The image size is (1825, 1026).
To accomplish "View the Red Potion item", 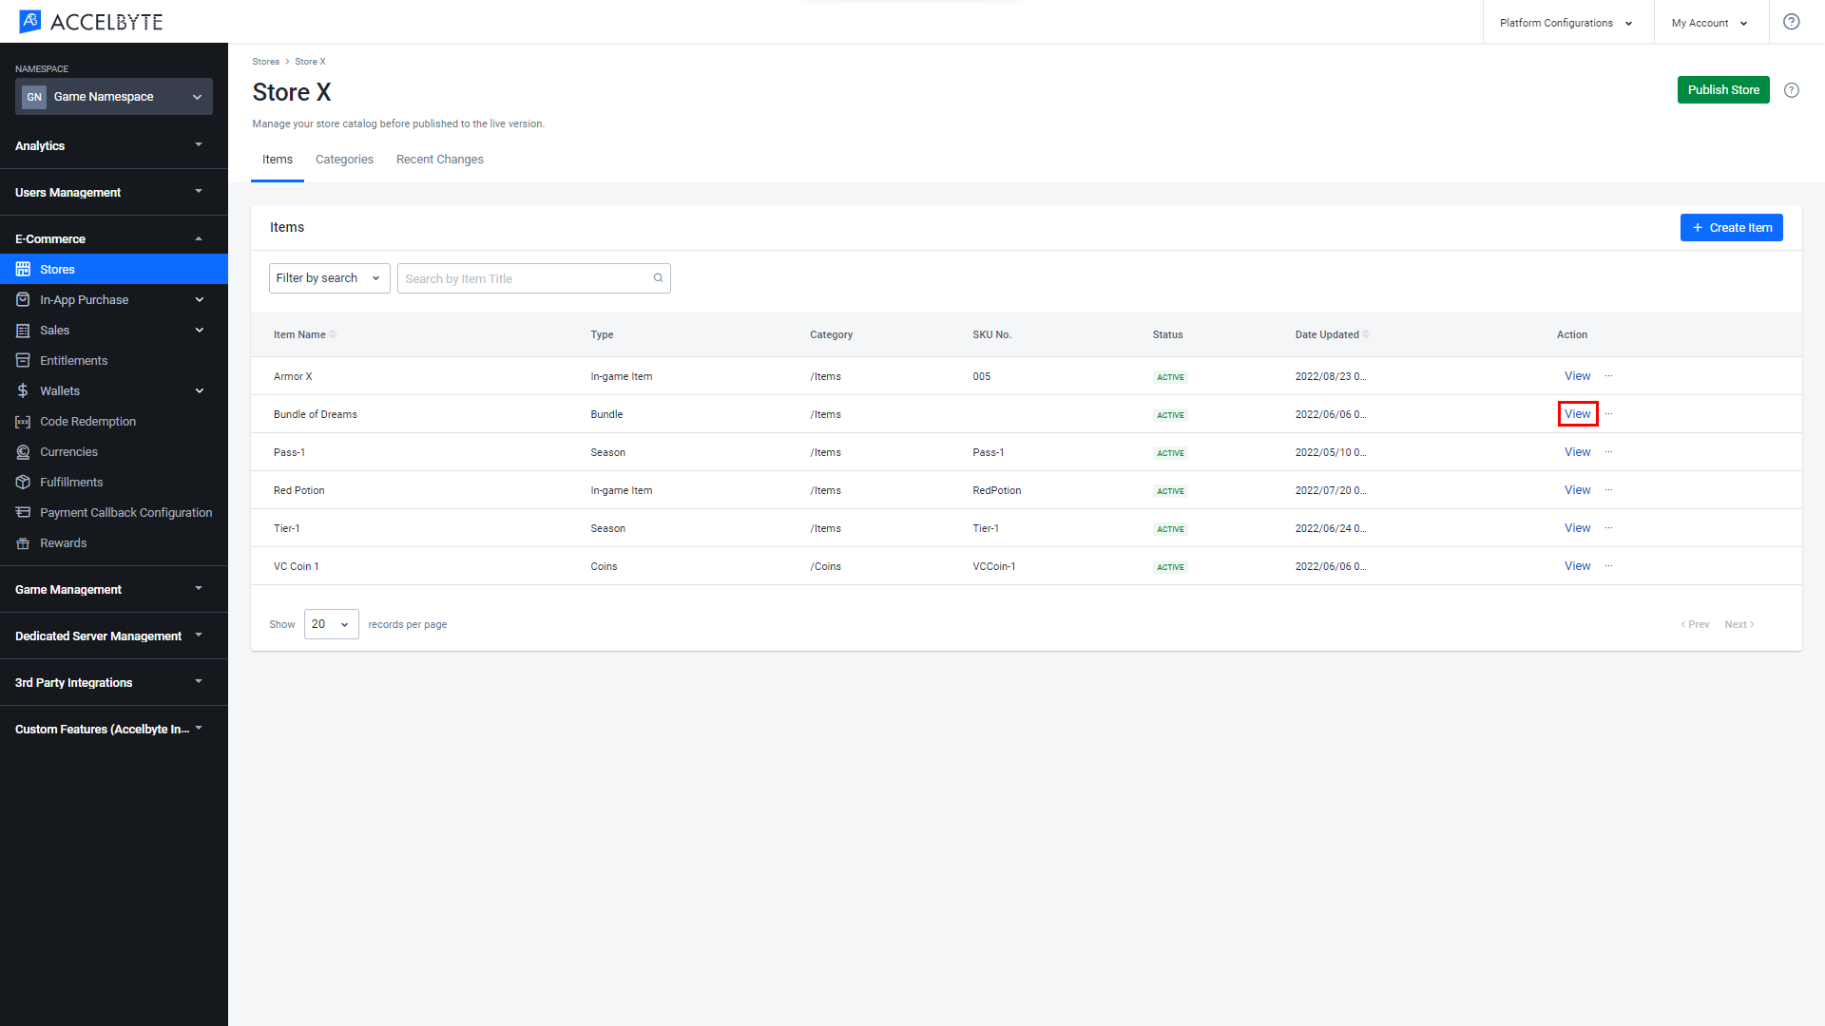I will point(1578,490).
